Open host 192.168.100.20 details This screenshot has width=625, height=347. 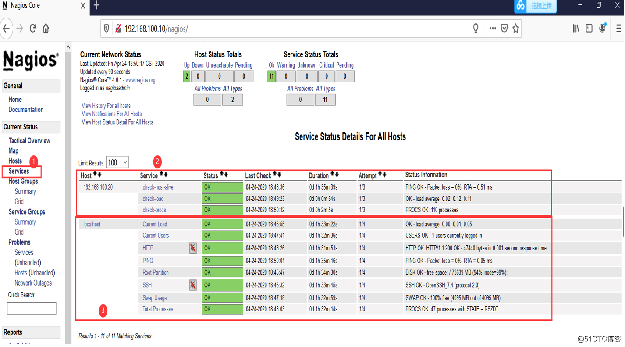coord(98,187)
